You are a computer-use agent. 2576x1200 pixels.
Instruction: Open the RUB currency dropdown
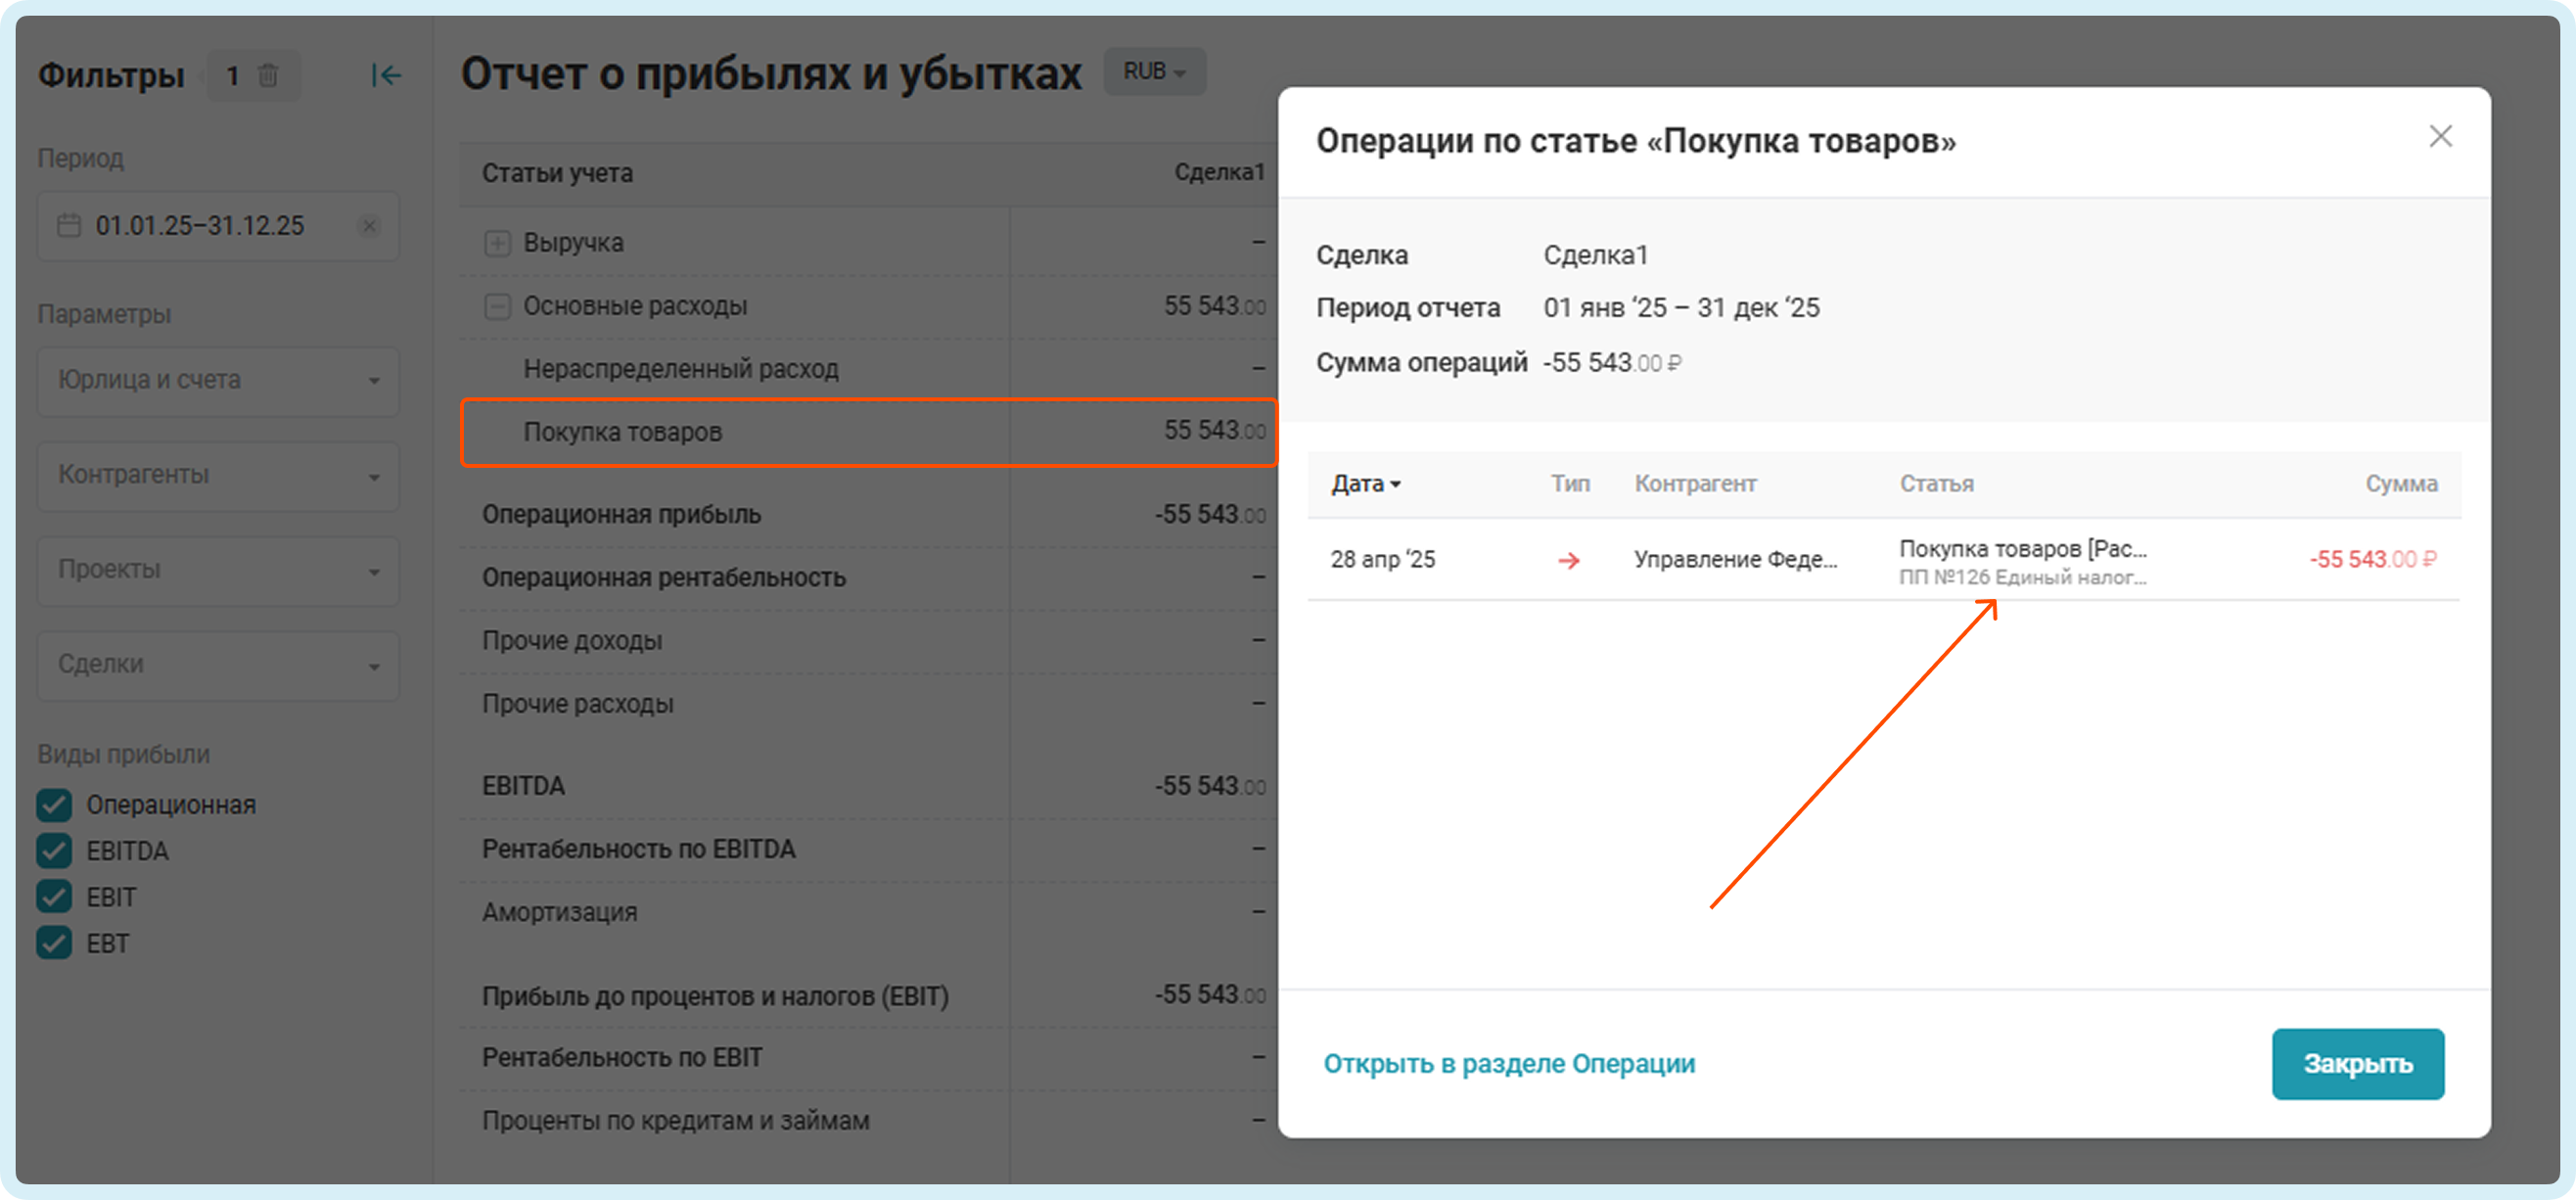(1154, 72)
